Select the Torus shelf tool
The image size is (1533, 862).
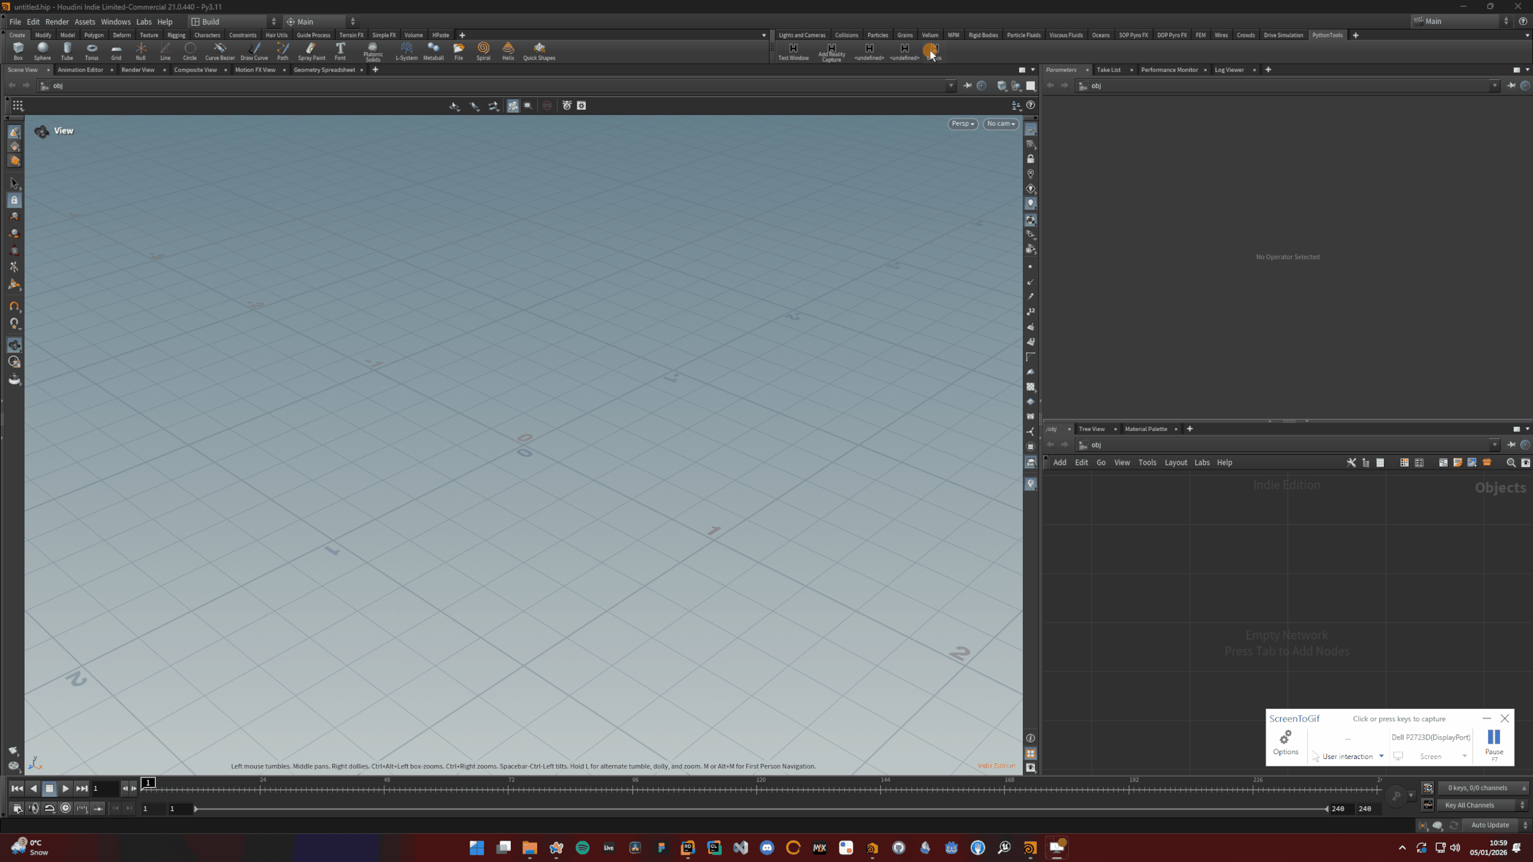click(91, 51)
